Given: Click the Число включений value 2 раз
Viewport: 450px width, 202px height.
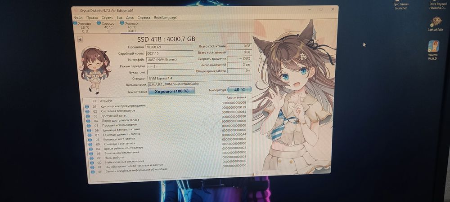Looking at the screenshot, I should point(239,65).
